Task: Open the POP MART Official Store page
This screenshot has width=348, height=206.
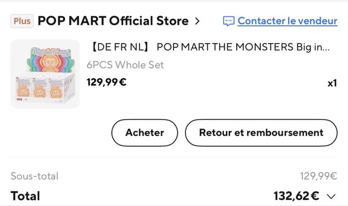Action: (113, 21)
